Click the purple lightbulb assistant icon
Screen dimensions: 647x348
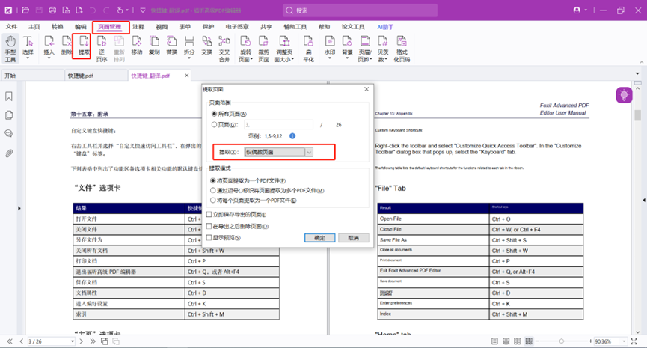point(624,95)
